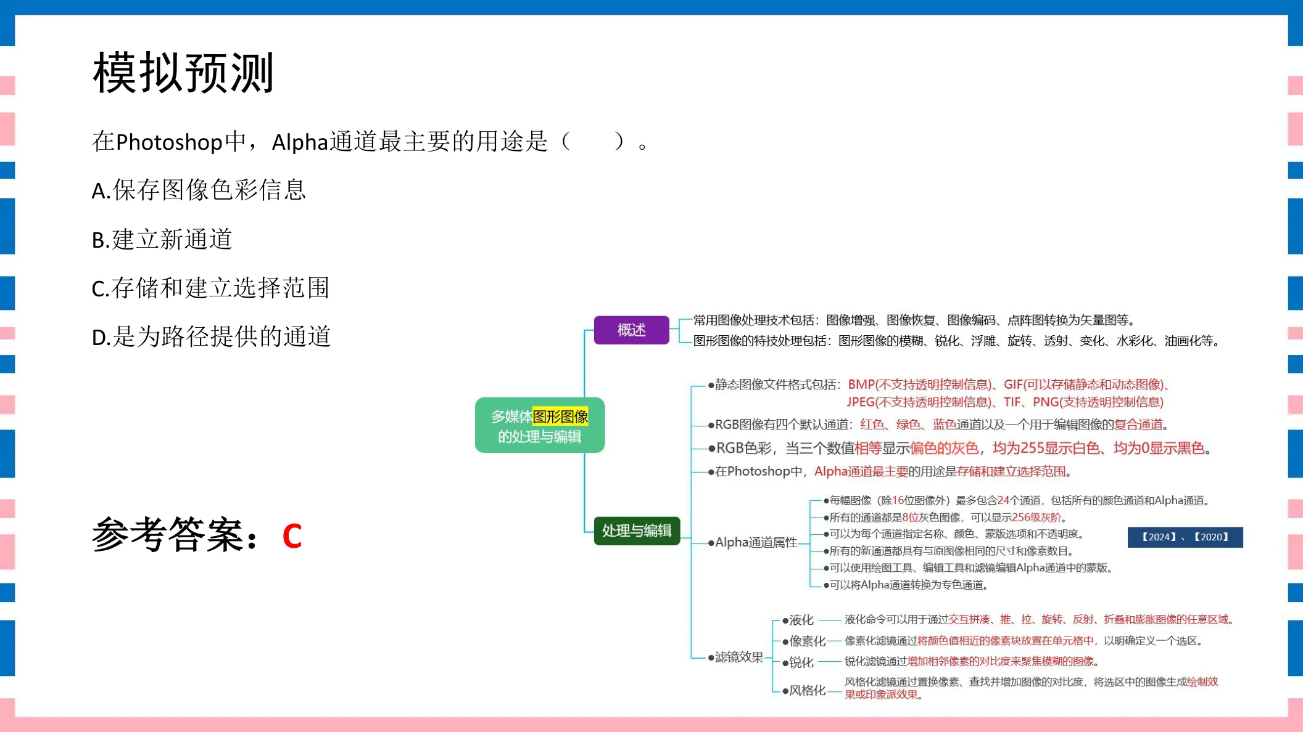
Task: Click the mind-map line 在Photoshop中，Alpha通道最主要的
Action: tap(889, 471)
